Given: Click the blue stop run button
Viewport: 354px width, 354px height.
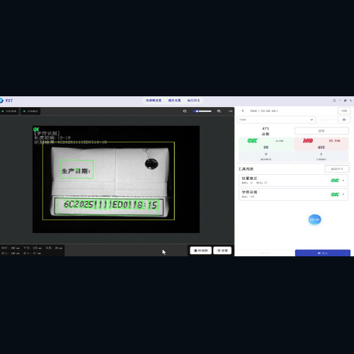Looking at the screenshot, I should (323, 253).
